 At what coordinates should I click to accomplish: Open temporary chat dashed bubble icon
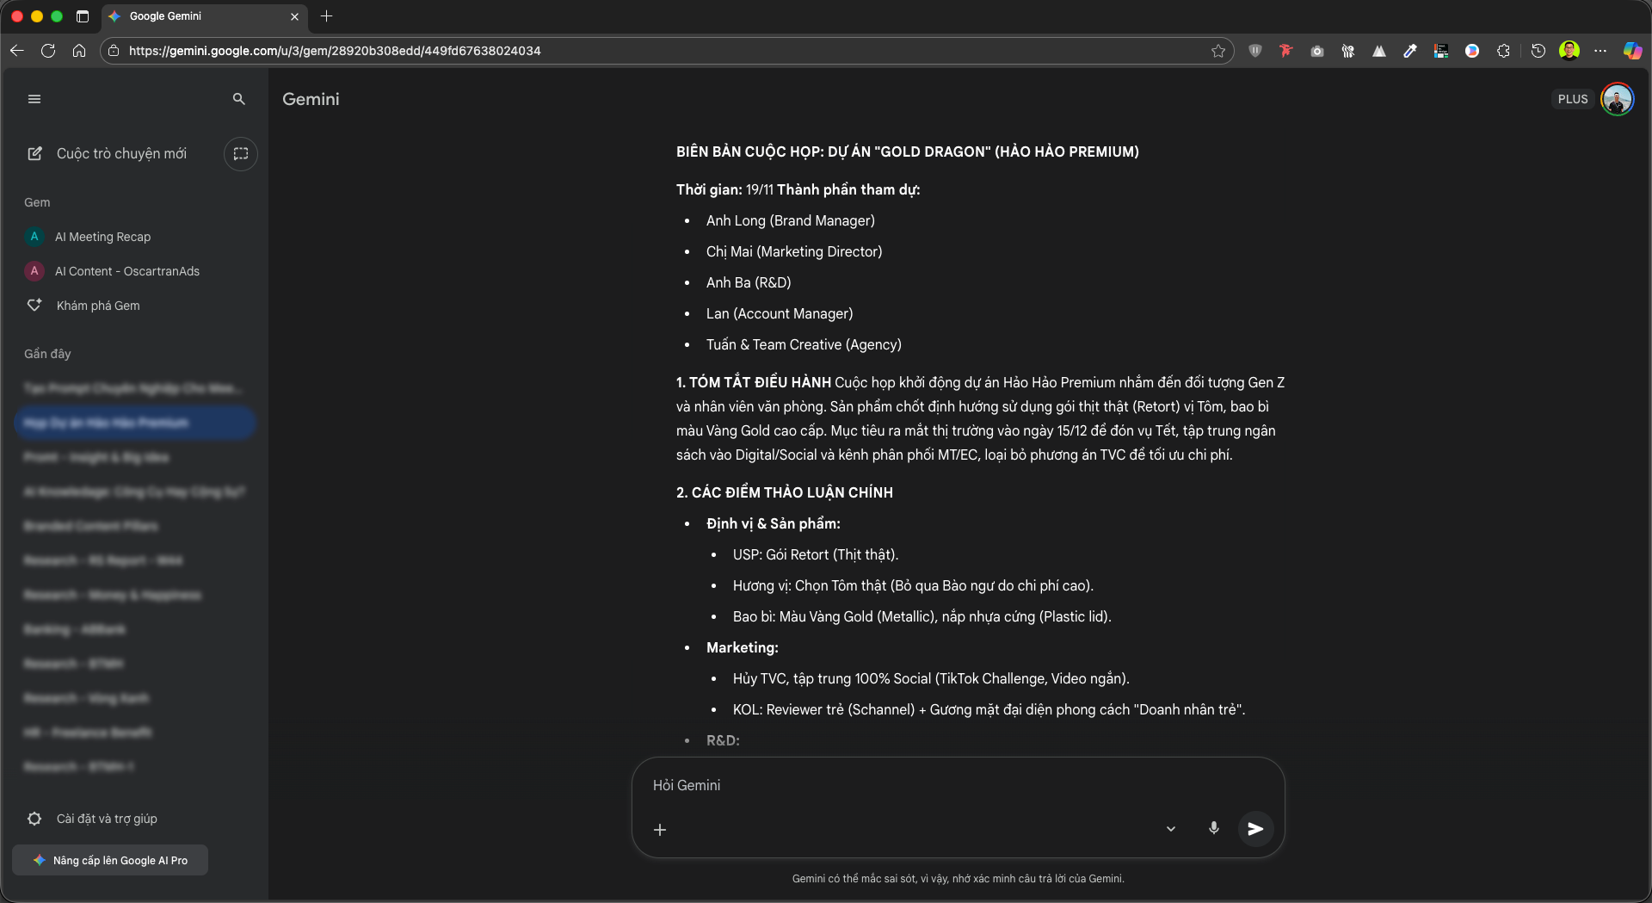coord(241,153)
